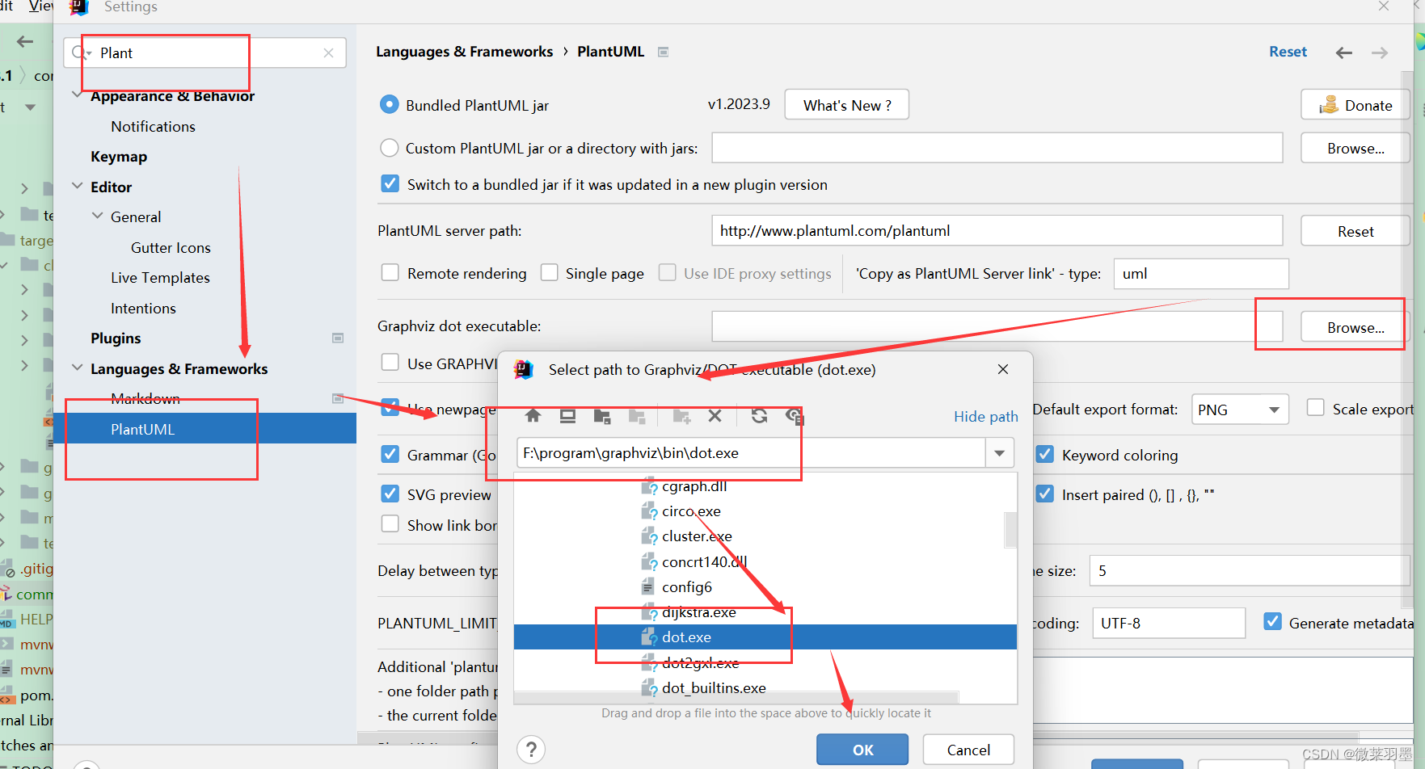This screenshot has width=1425, height=769.
Task: Click the circo.exe file icon
Action: click(x=649, y=511)
